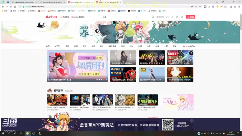This screenshot has height=136, width=242.
Task: Click the lightning speed mode icon
Action: point(192,7)
